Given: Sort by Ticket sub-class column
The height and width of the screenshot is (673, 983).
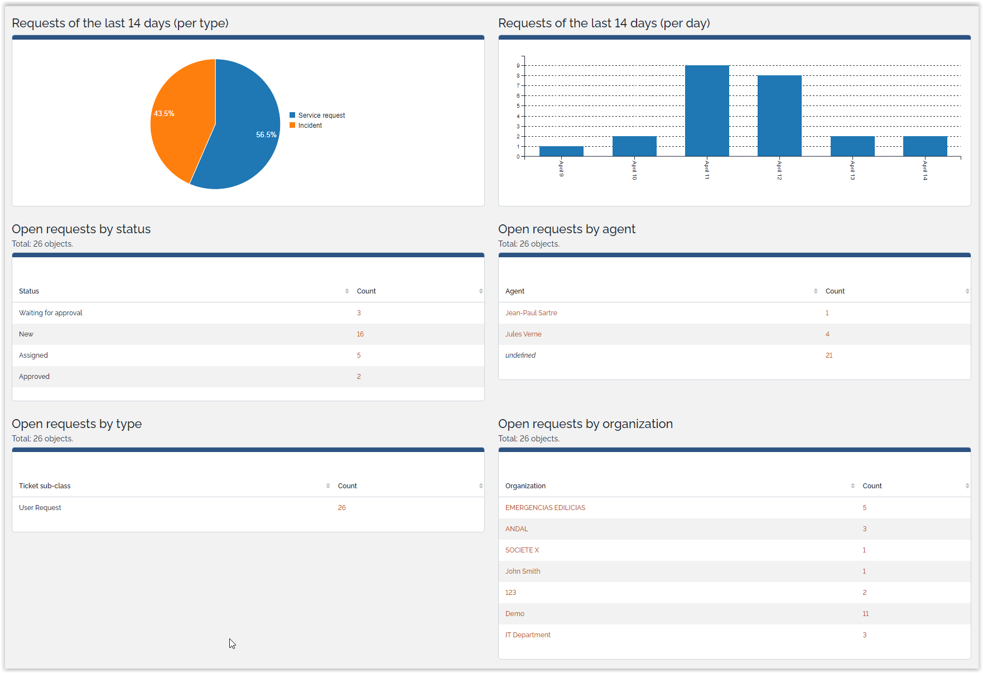Looking at the screenshot, I should pyautogui.click(x=45, y=486).
